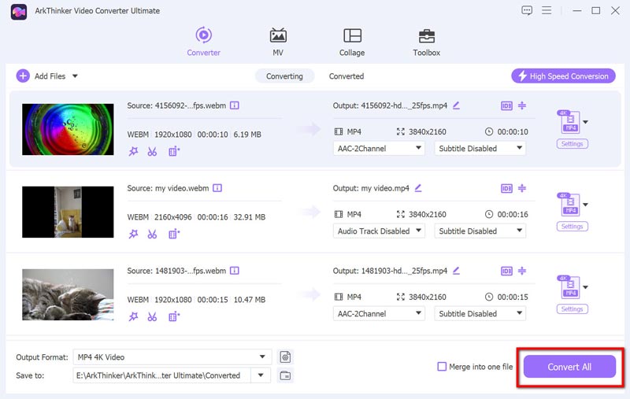This screenshot has width=630, height=399.
Task: Open AAC-2Channel dropdown for 4156092 video
Action: [x=379, y=149]
